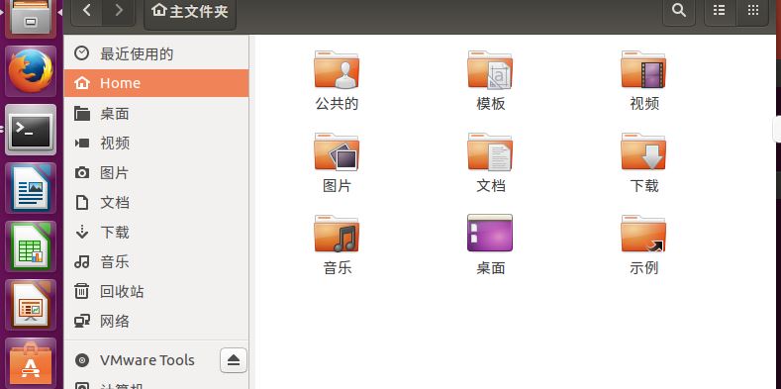Click the Files cabinet icon in the dock
The width and height of the screenshot is (781, 389).
click(31, 18)
